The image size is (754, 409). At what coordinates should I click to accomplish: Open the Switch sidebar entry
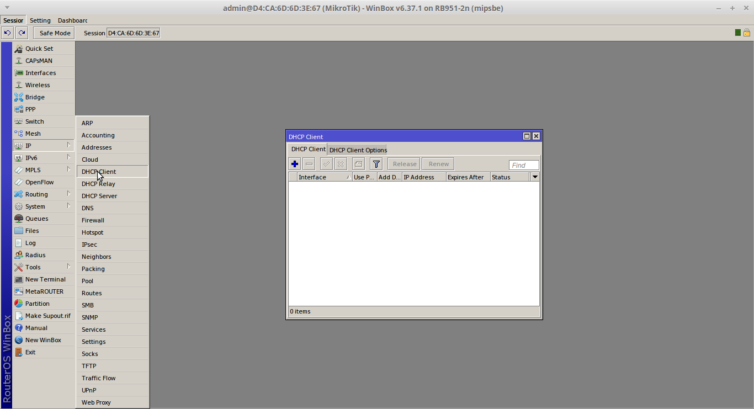(44, 121)
